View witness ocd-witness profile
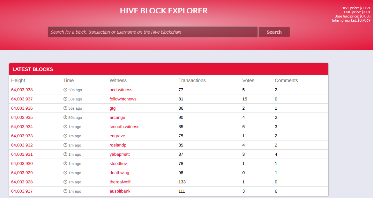Screen dimensions: 373x198 [x=121, y=90]
